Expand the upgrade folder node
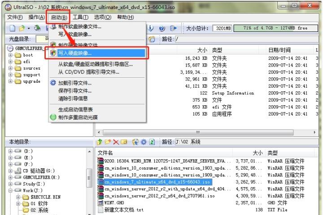The width and height of the screenshot is (323, 215). [x=10, y=81]
